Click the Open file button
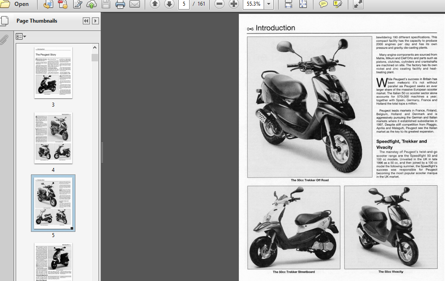445x281 pixels. [15, 4]
